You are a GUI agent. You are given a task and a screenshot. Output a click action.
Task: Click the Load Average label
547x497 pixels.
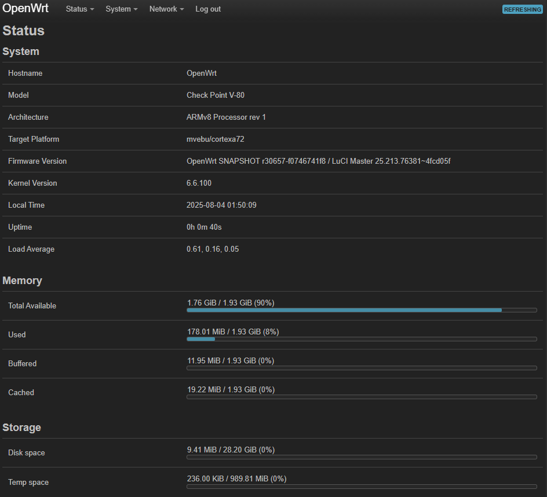(31, 249)
